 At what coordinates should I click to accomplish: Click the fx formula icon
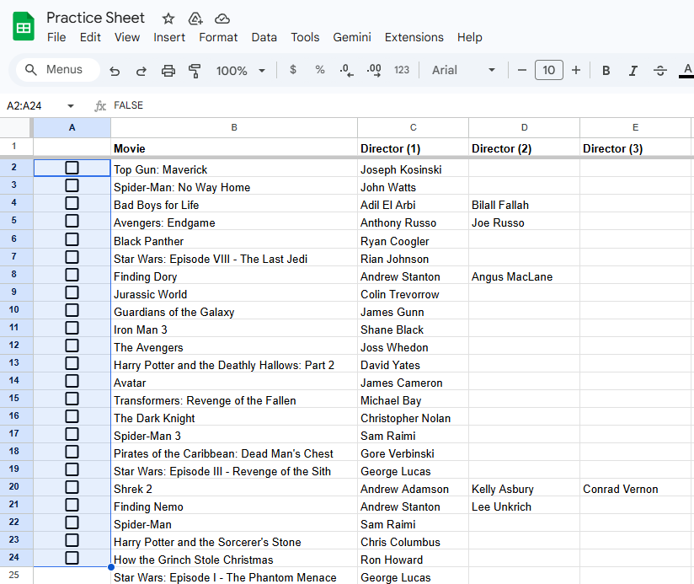tap(100, 106)
